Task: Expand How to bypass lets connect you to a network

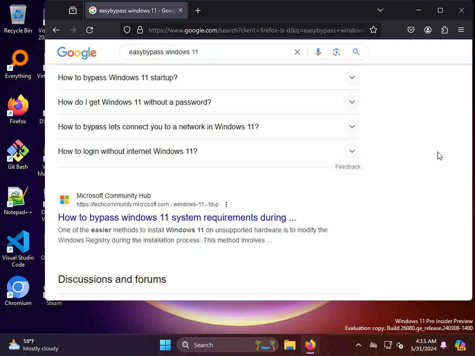Action: [x=209, y=127]
